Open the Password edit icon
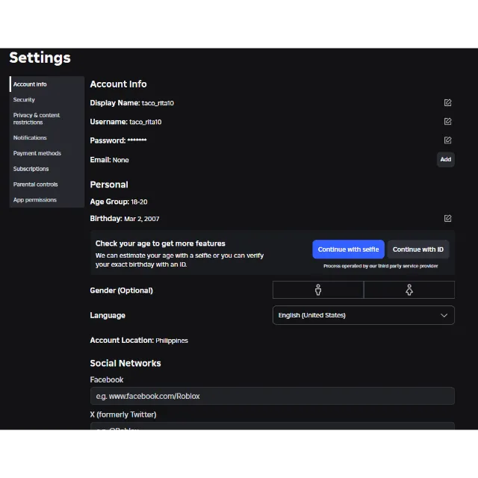 point(447,140)
